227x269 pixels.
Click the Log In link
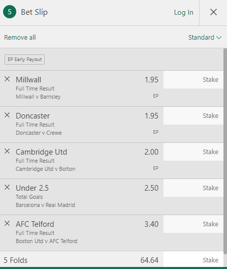[x=184, y=12]
